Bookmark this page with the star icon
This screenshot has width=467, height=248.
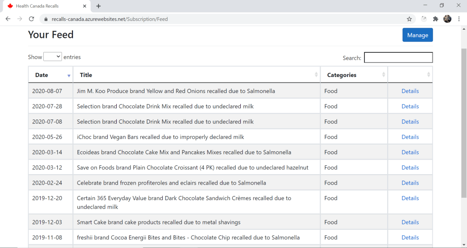tap(409, 19)
